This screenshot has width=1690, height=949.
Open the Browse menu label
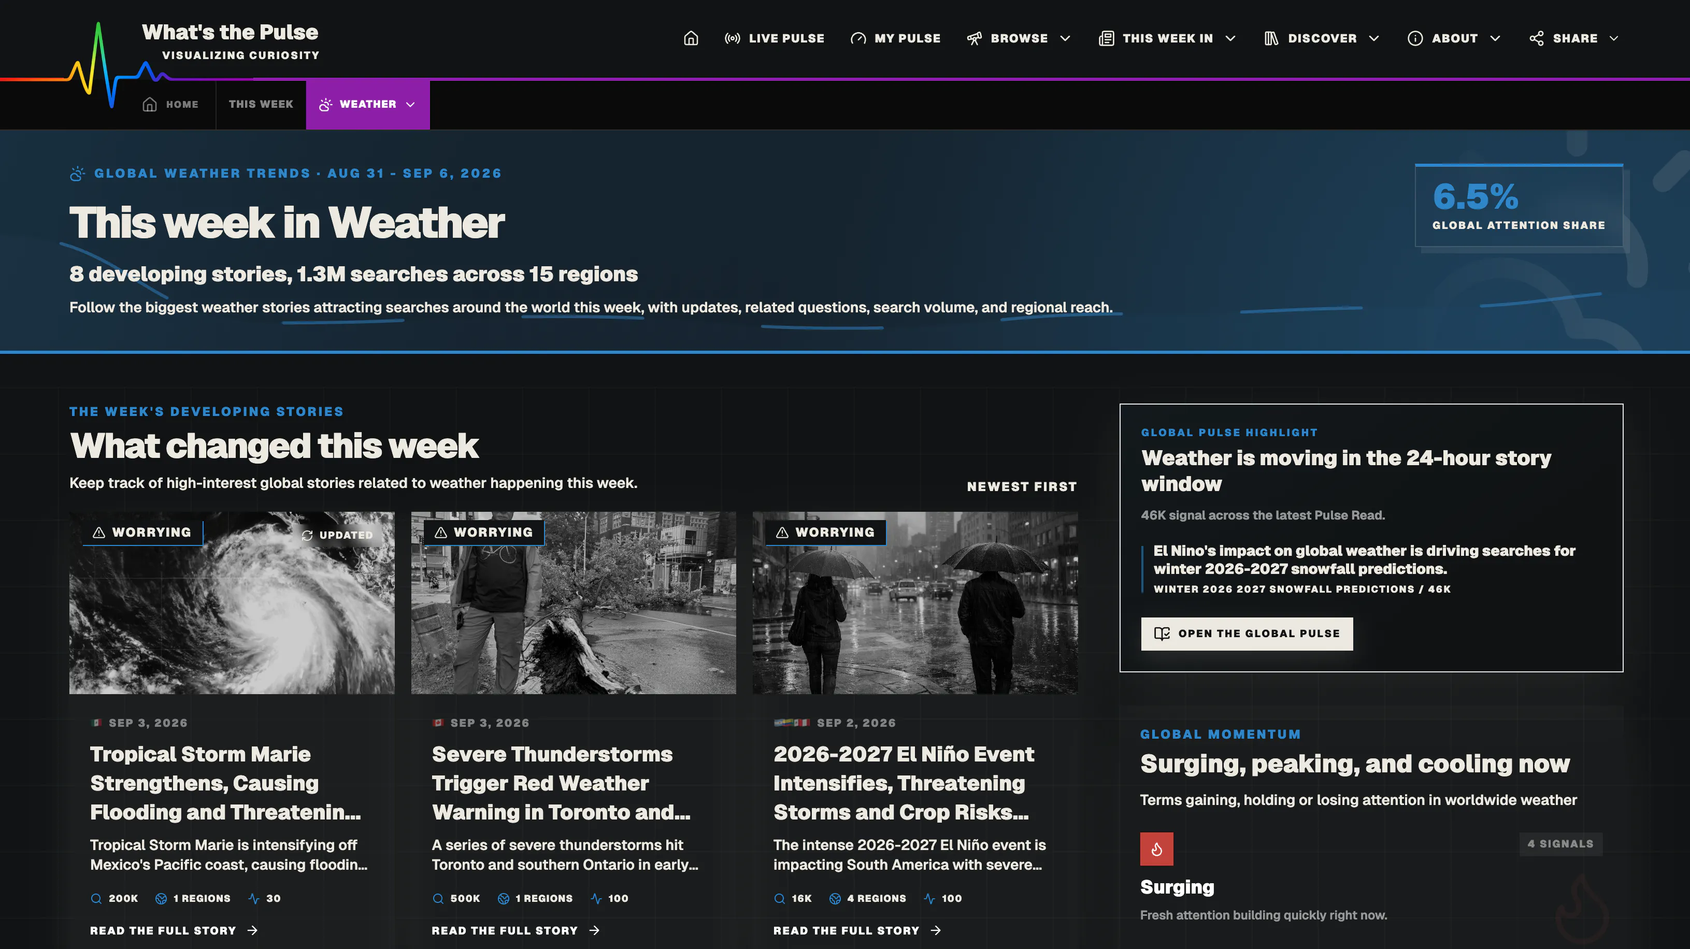coord(1019,38)
